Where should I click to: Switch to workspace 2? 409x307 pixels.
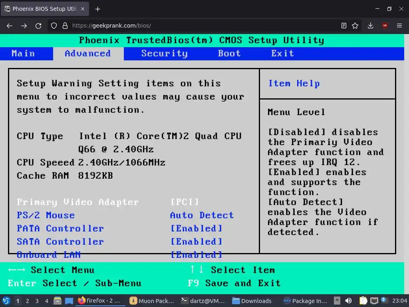coord(28,301)
